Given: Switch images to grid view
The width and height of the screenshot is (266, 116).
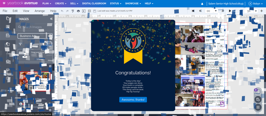Looking at the screenshot, I should (x=45, y=44).
